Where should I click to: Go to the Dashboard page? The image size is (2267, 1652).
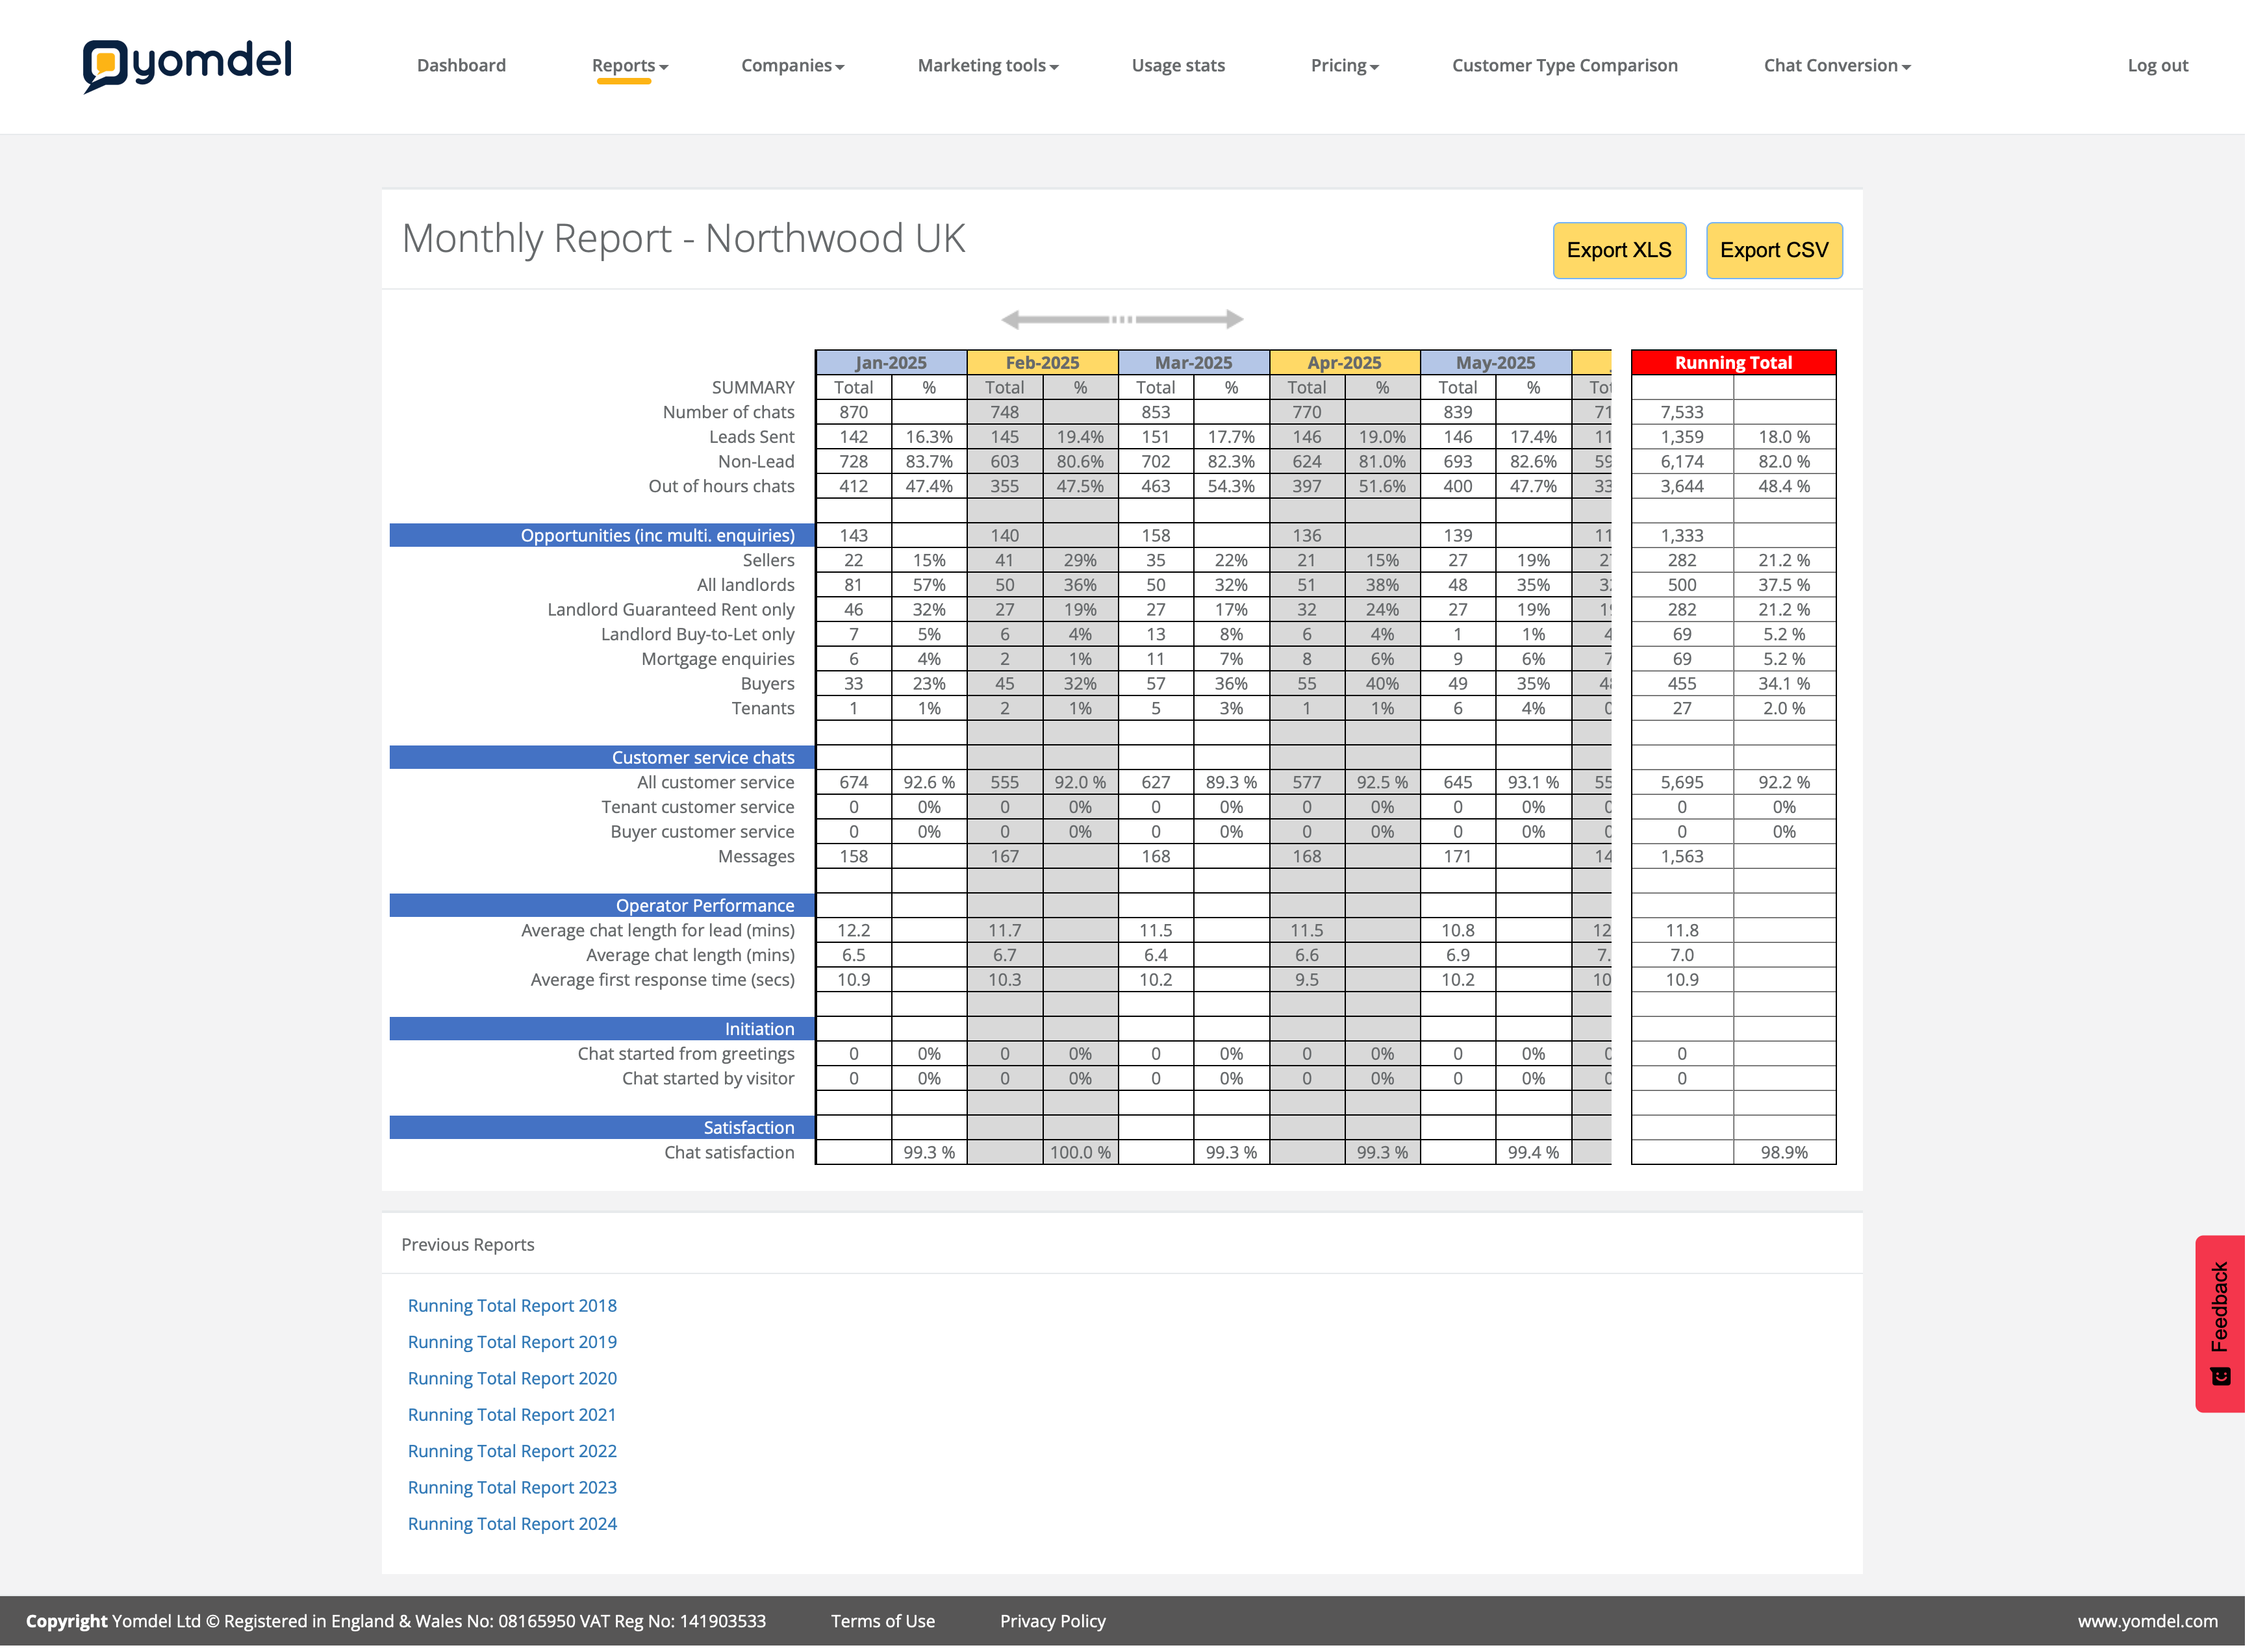(461, 66)
